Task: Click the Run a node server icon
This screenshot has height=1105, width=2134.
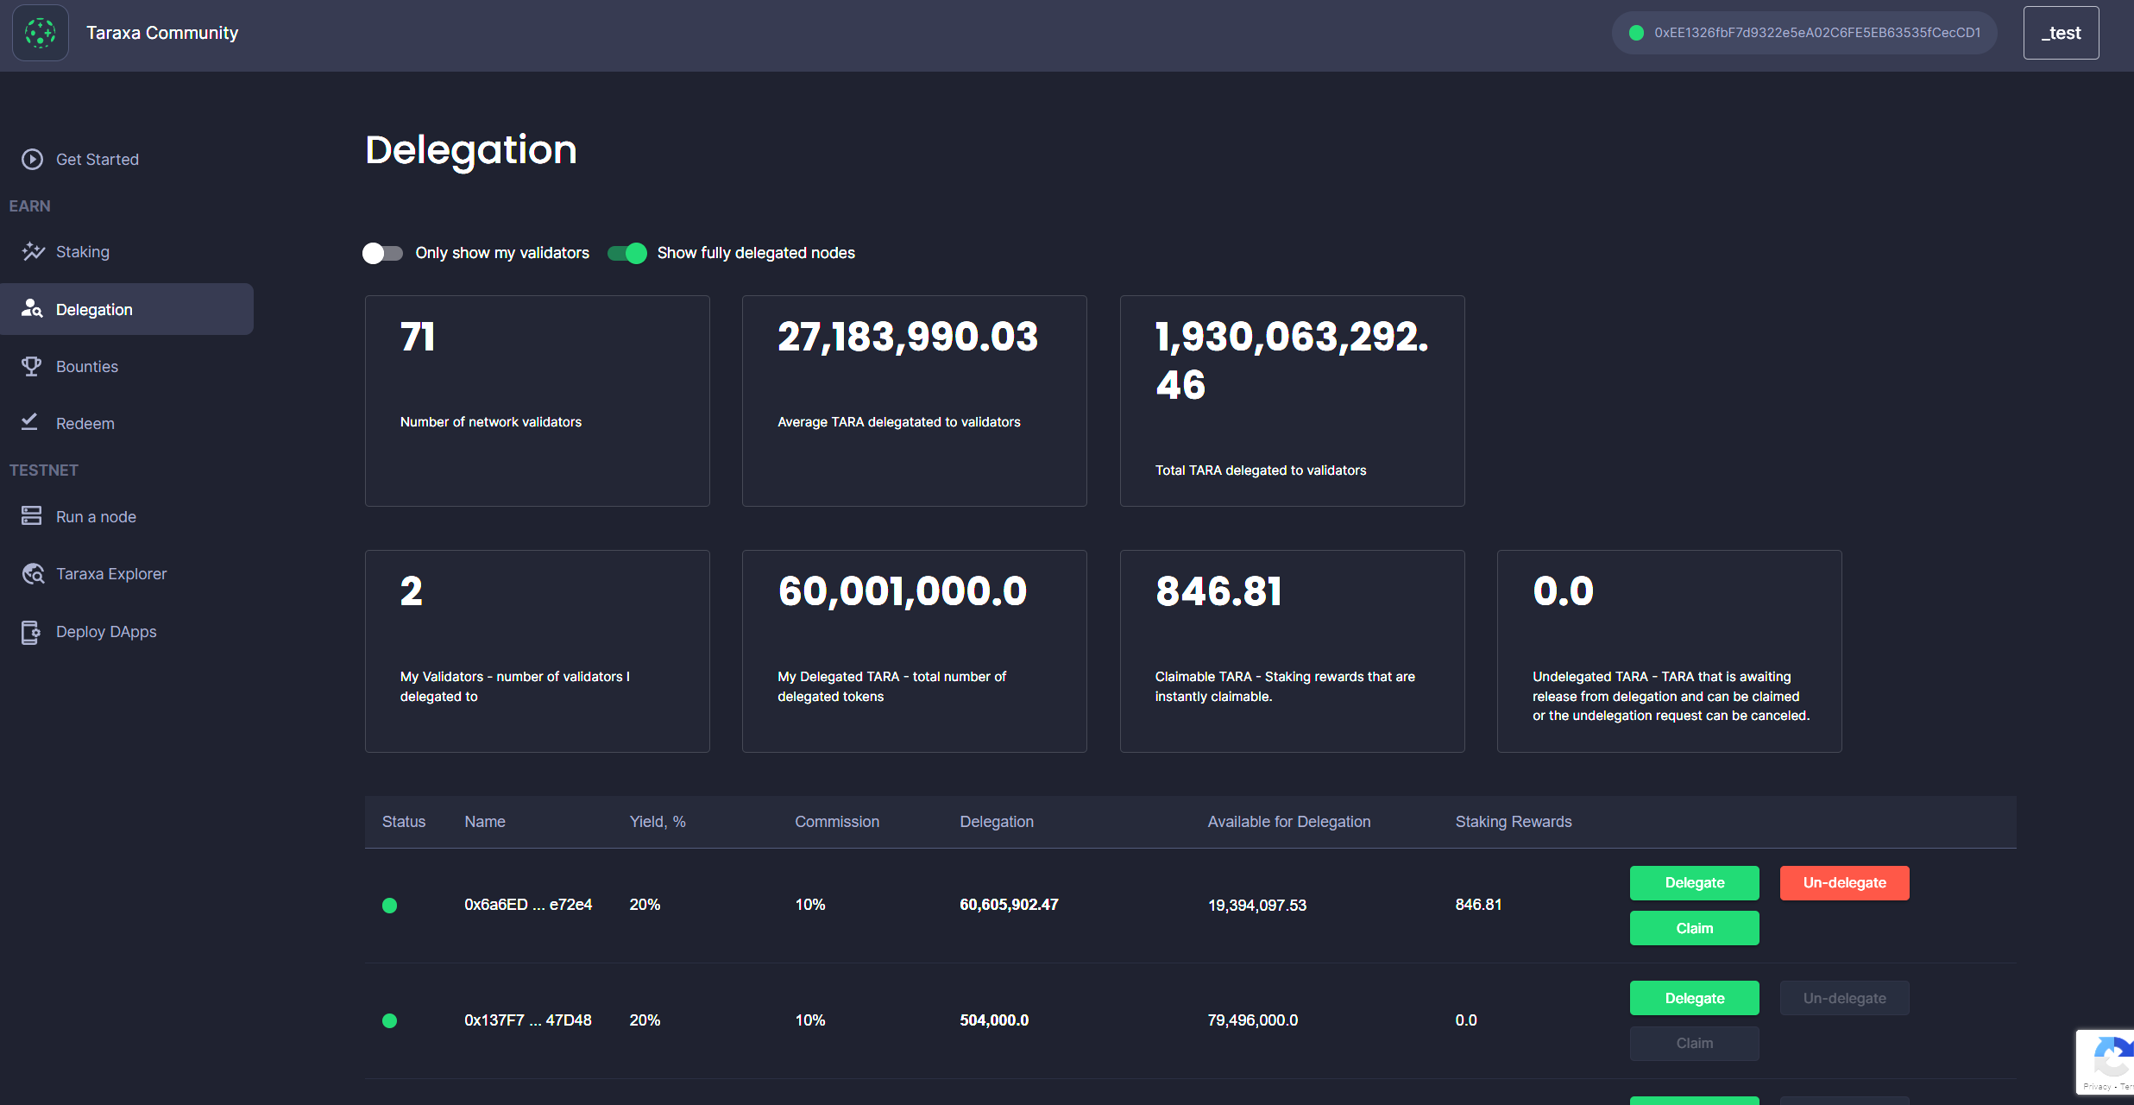Action: [x=32, y=516]
